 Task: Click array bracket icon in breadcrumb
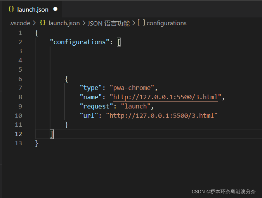141,23
